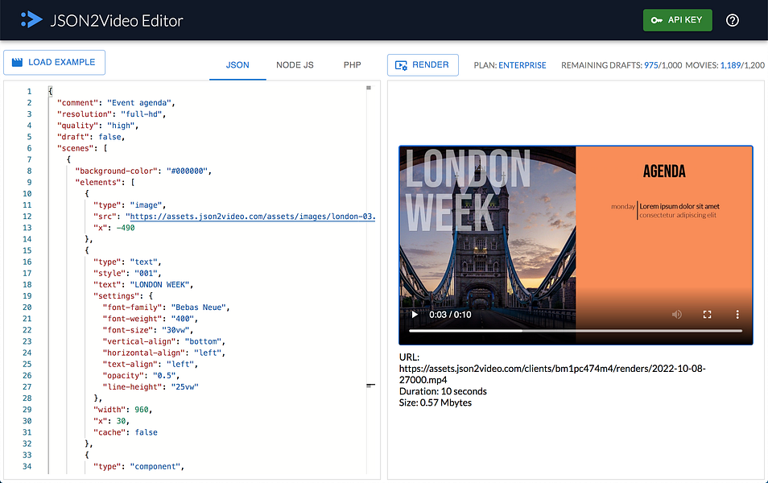Click the LOAD EXAMPLE button
768x483 pixels.
[x=54, y=62]
